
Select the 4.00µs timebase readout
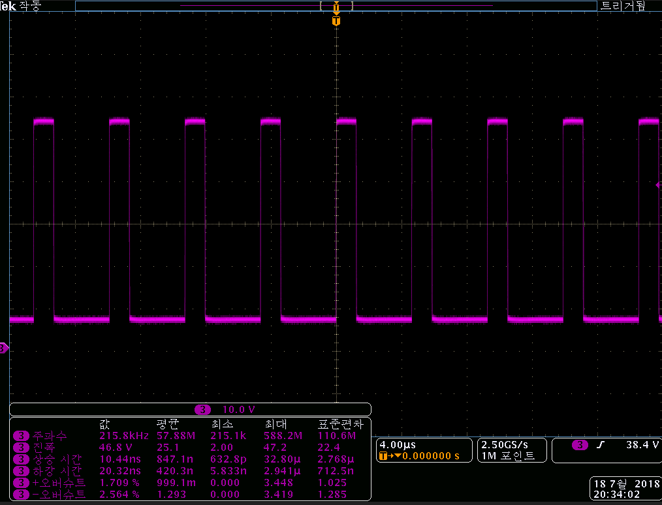(x=398, y=445)
